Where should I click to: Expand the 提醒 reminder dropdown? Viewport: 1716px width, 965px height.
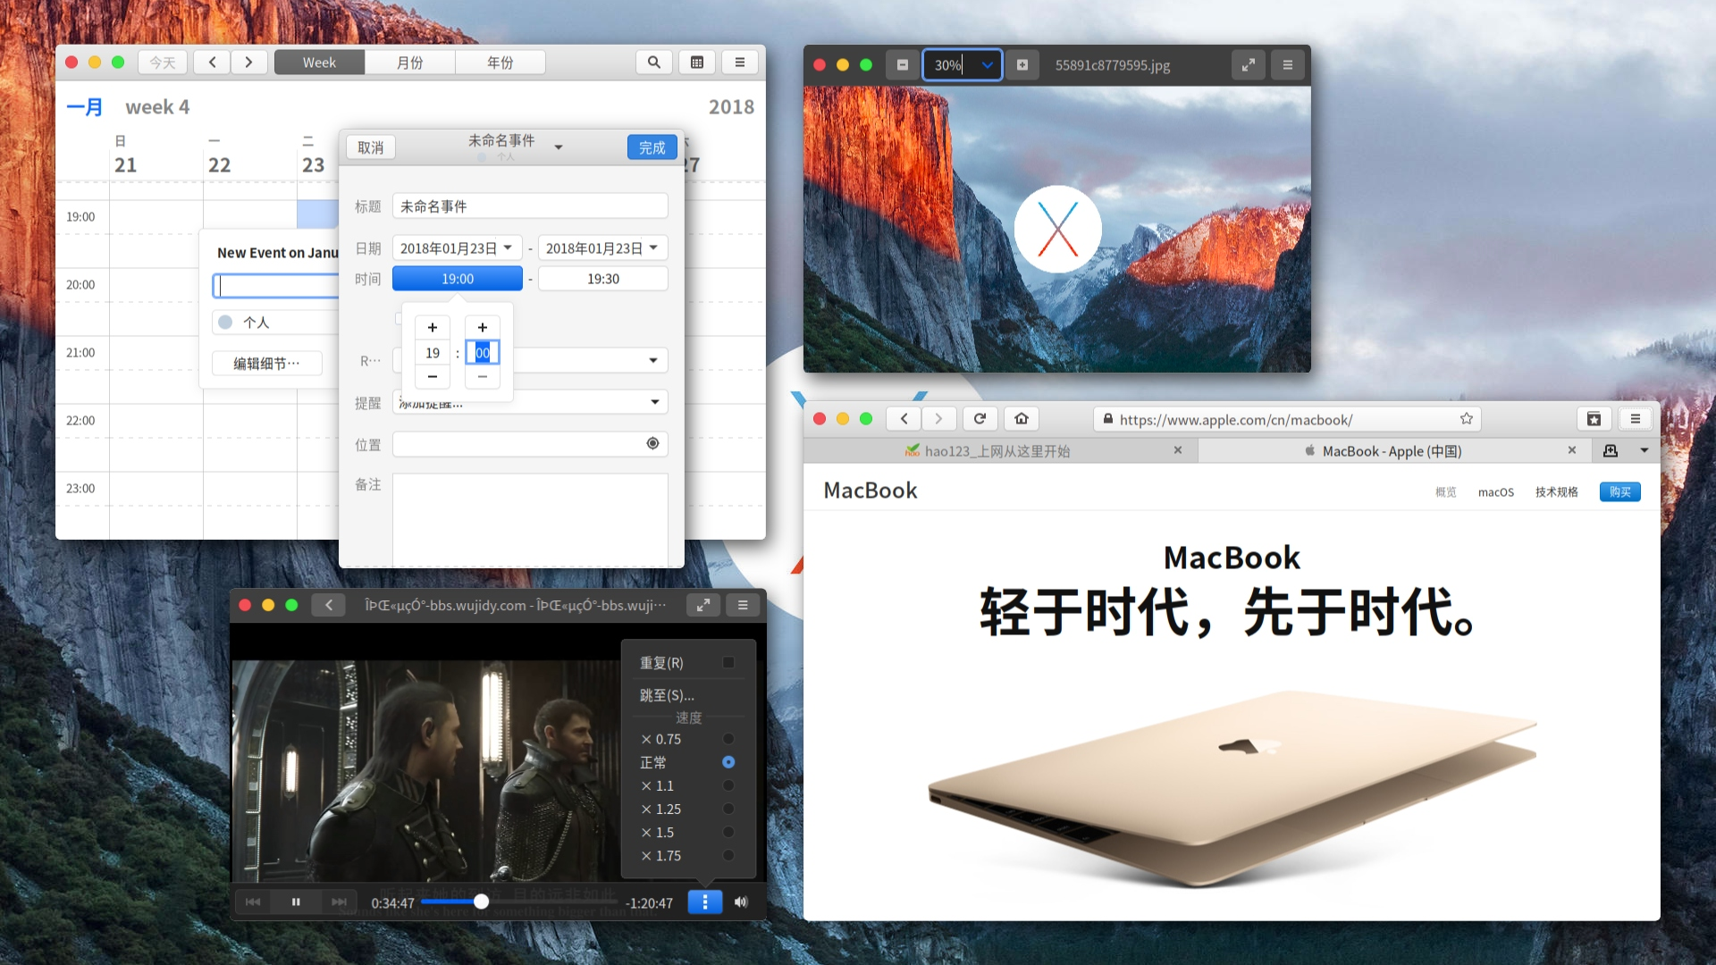pyautogui.click(x=653, y=401)
